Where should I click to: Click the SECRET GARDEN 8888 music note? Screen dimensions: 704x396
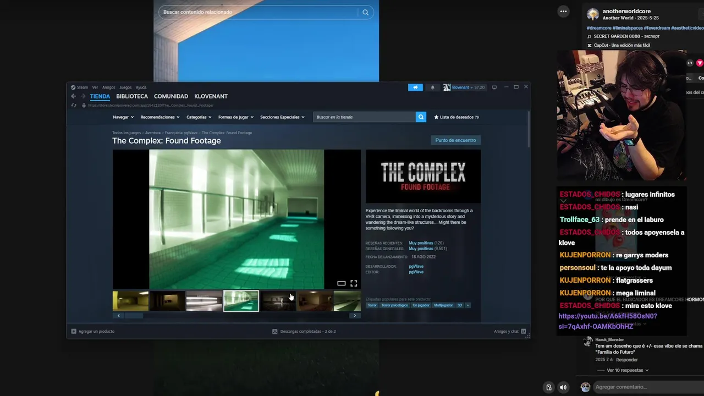coord(590,36)
